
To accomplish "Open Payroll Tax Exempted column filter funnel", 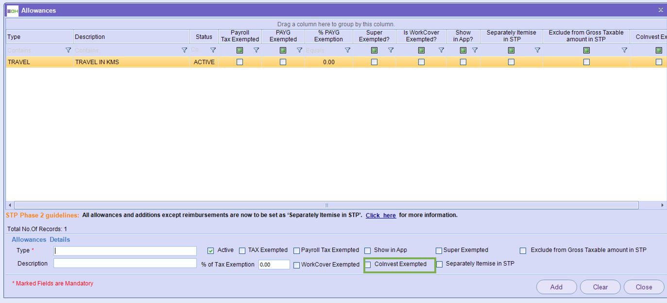I will pos(256,50).
